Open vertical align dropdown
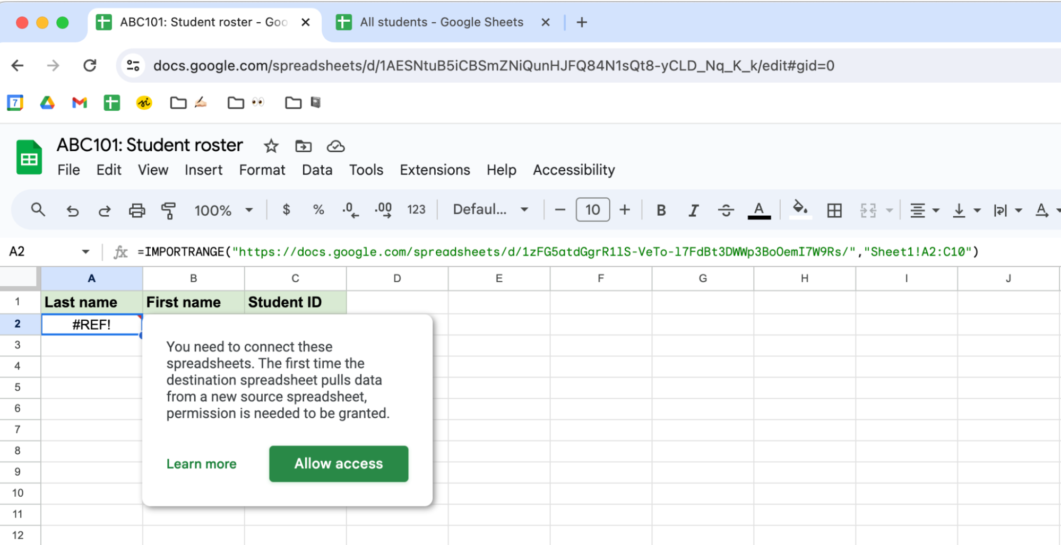This screenshot has height=545, width=1061. tap(966, 210)
